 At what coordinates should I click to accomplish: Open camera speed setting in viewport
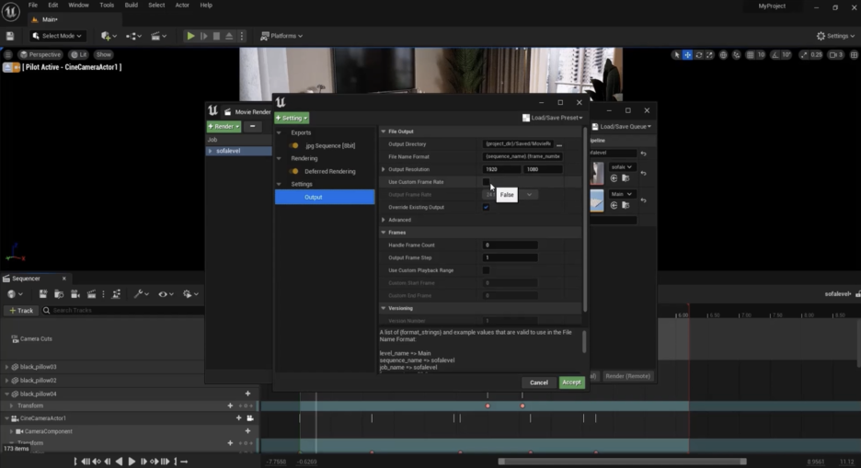click(836, 55)
